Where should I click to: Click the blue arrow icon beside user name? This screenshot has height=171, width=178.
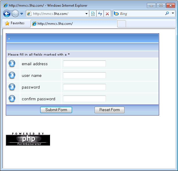(x=12, y=75)
